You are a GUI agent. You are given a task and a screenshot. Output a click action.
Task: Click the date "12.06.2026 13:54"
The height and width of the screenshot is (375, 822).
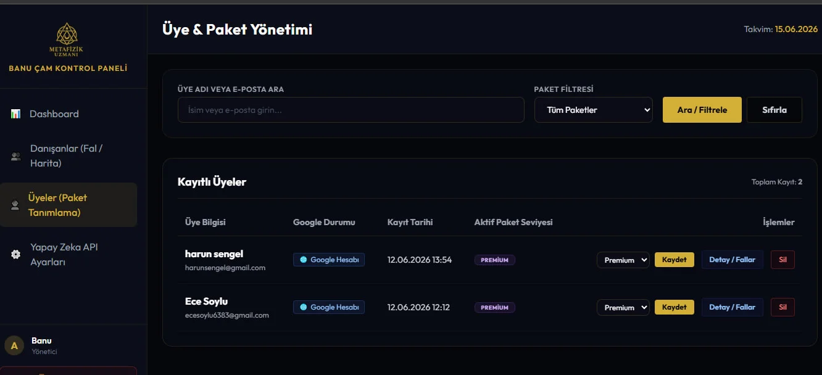pos(420,260)
